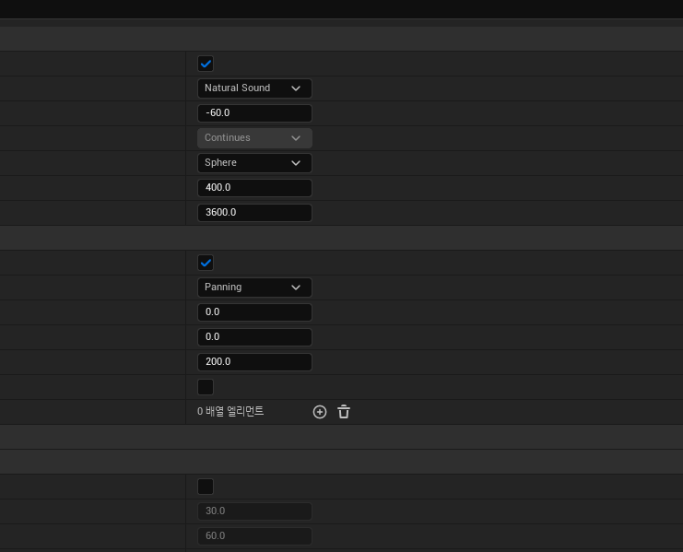Screen dimensions: 683x552
Task: Open the Continues dropdown
Action: point(254,138)
